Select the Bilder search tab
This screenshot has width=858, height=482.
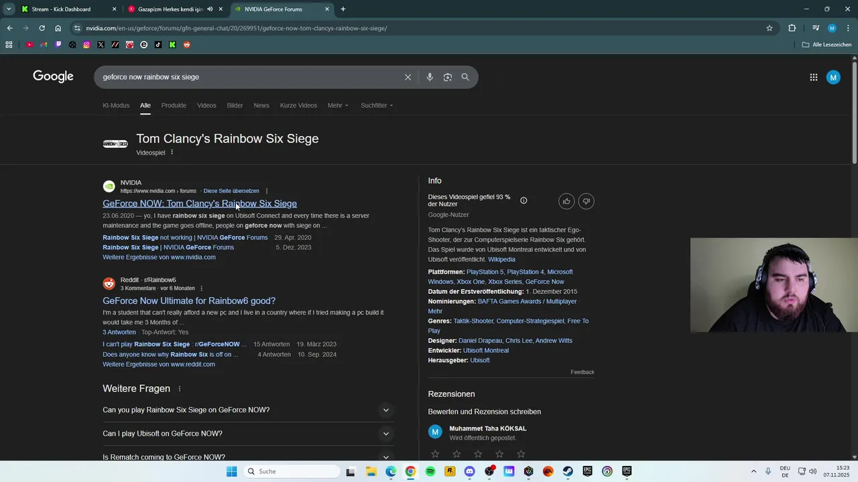click(235, 106)
